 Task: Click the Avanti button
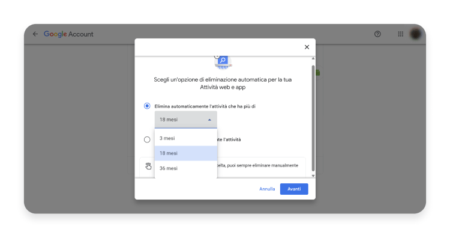294,189
